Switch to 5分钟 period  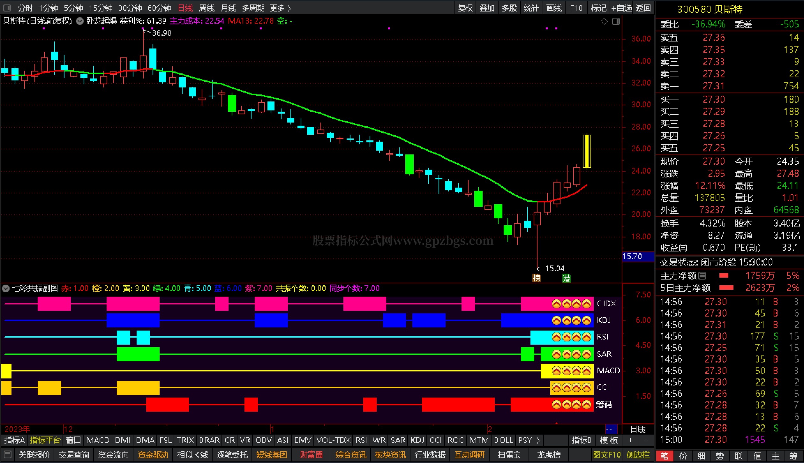point(73,8)
